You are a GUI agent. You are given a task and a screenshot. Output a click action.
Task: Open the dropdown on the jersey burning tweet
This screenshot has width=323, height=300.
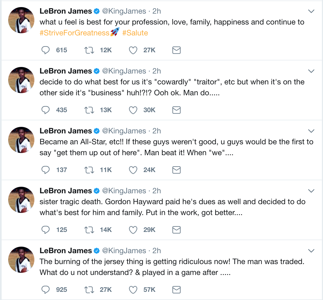click(x=311, y=251)
